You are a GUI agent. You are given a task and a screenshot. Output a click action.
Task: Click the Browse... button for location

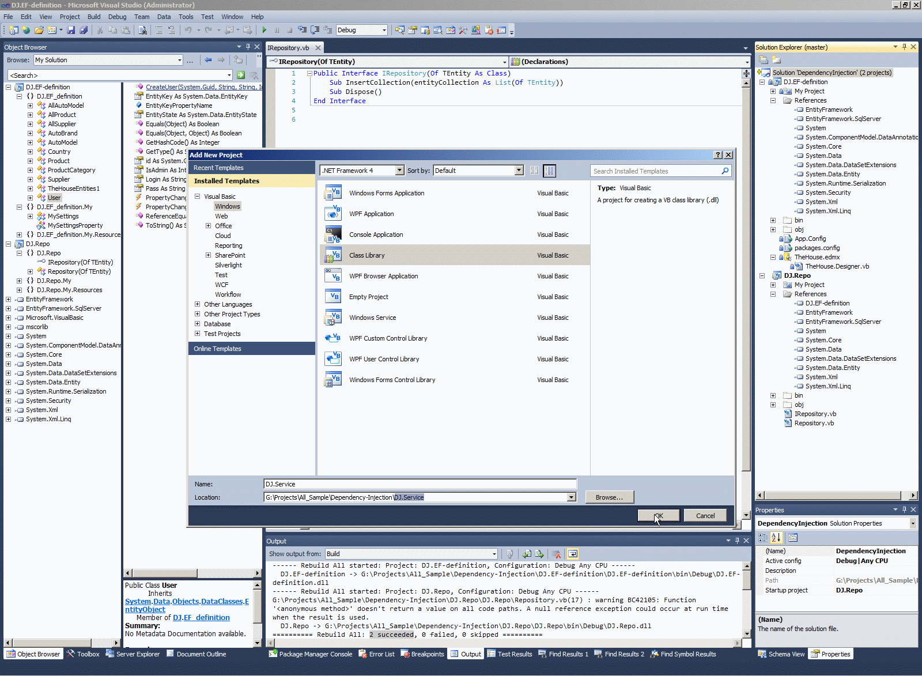[609, 497]
